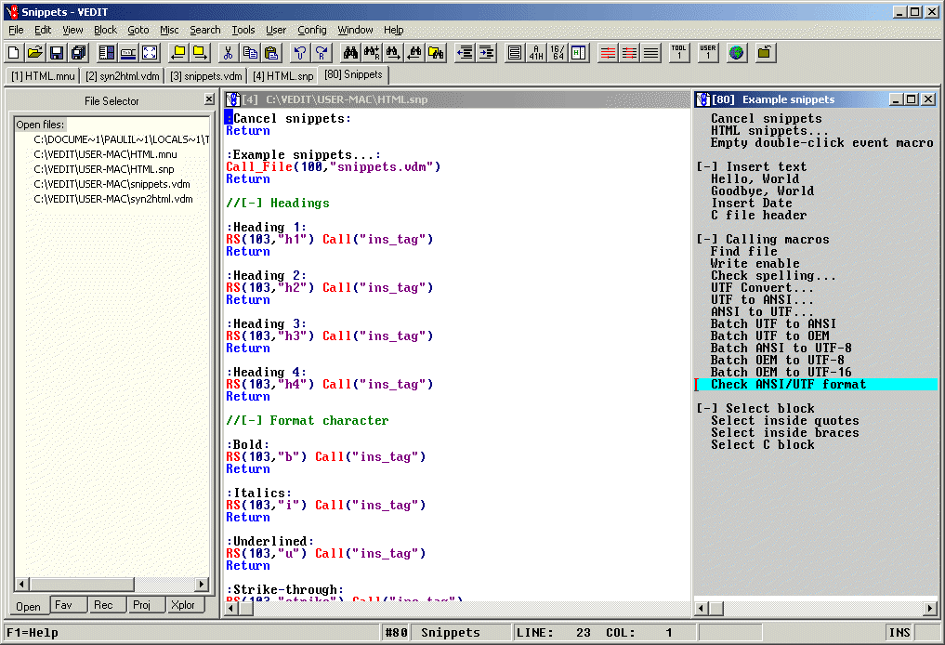Select HTML.mnu in the open files list

pos(105,154)
